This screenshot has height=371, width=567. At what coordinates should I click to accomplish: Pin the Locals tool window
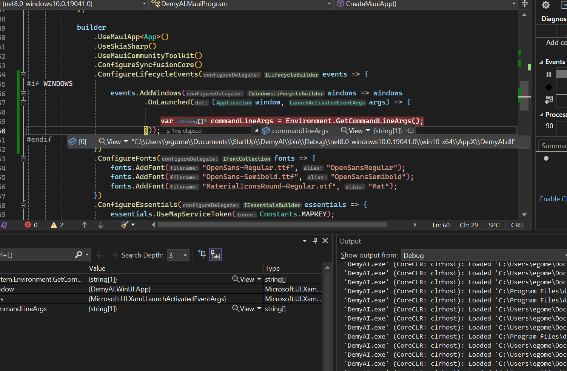315,241
